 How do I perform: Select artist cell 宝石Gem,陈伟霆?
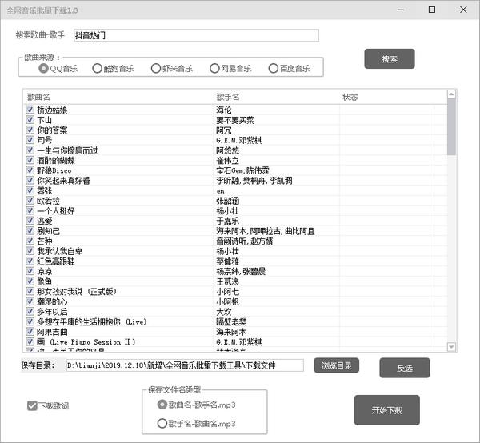tap(242, 170)
